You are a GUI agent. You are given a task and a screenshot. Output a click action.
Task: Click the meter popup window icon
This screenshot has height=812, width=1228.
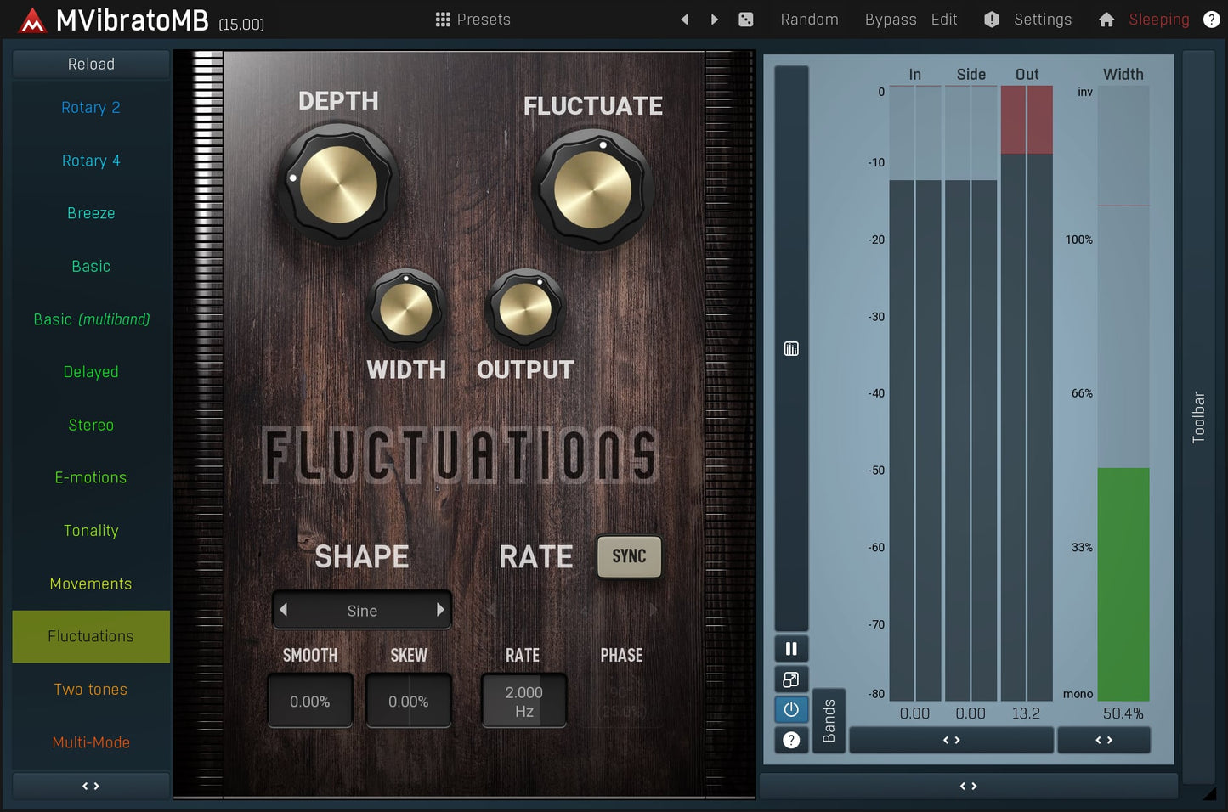point(791,679)
